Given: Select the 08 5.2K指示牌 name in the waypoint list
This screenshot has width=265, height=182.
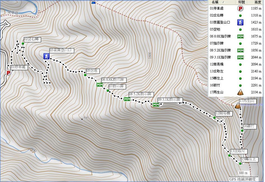Looking at the screenshot, I should click(x=221, y=50).
